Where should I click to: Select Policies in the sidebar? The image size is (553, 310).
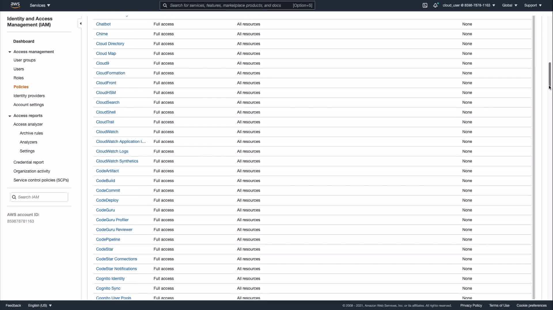tap(21, 87)
